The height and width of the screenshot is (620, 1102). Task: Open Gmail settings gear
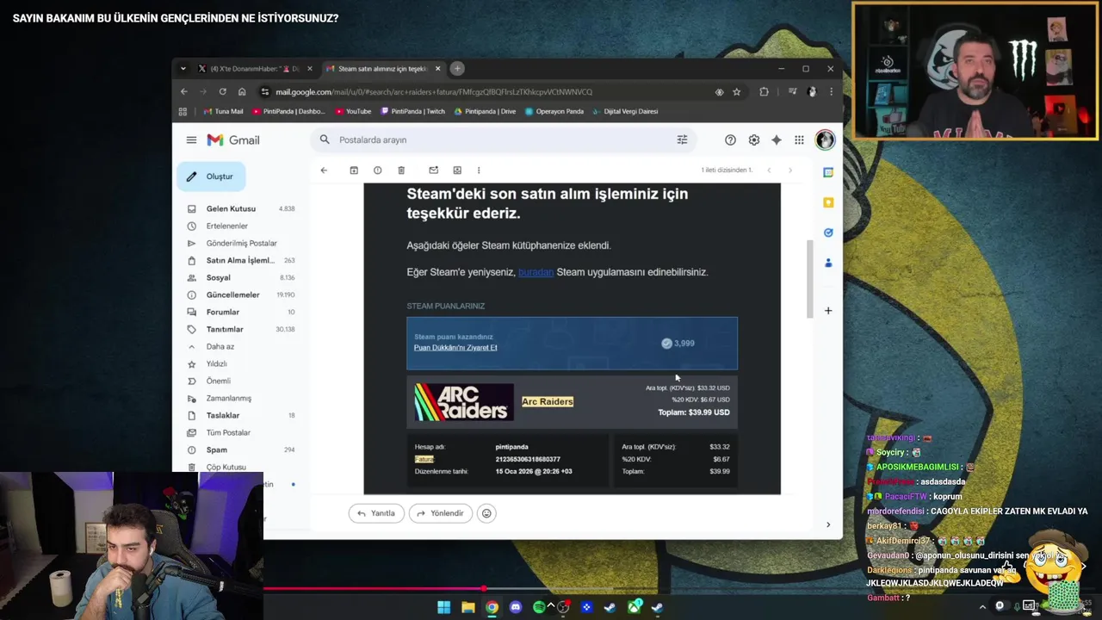(x=753, y=139)
